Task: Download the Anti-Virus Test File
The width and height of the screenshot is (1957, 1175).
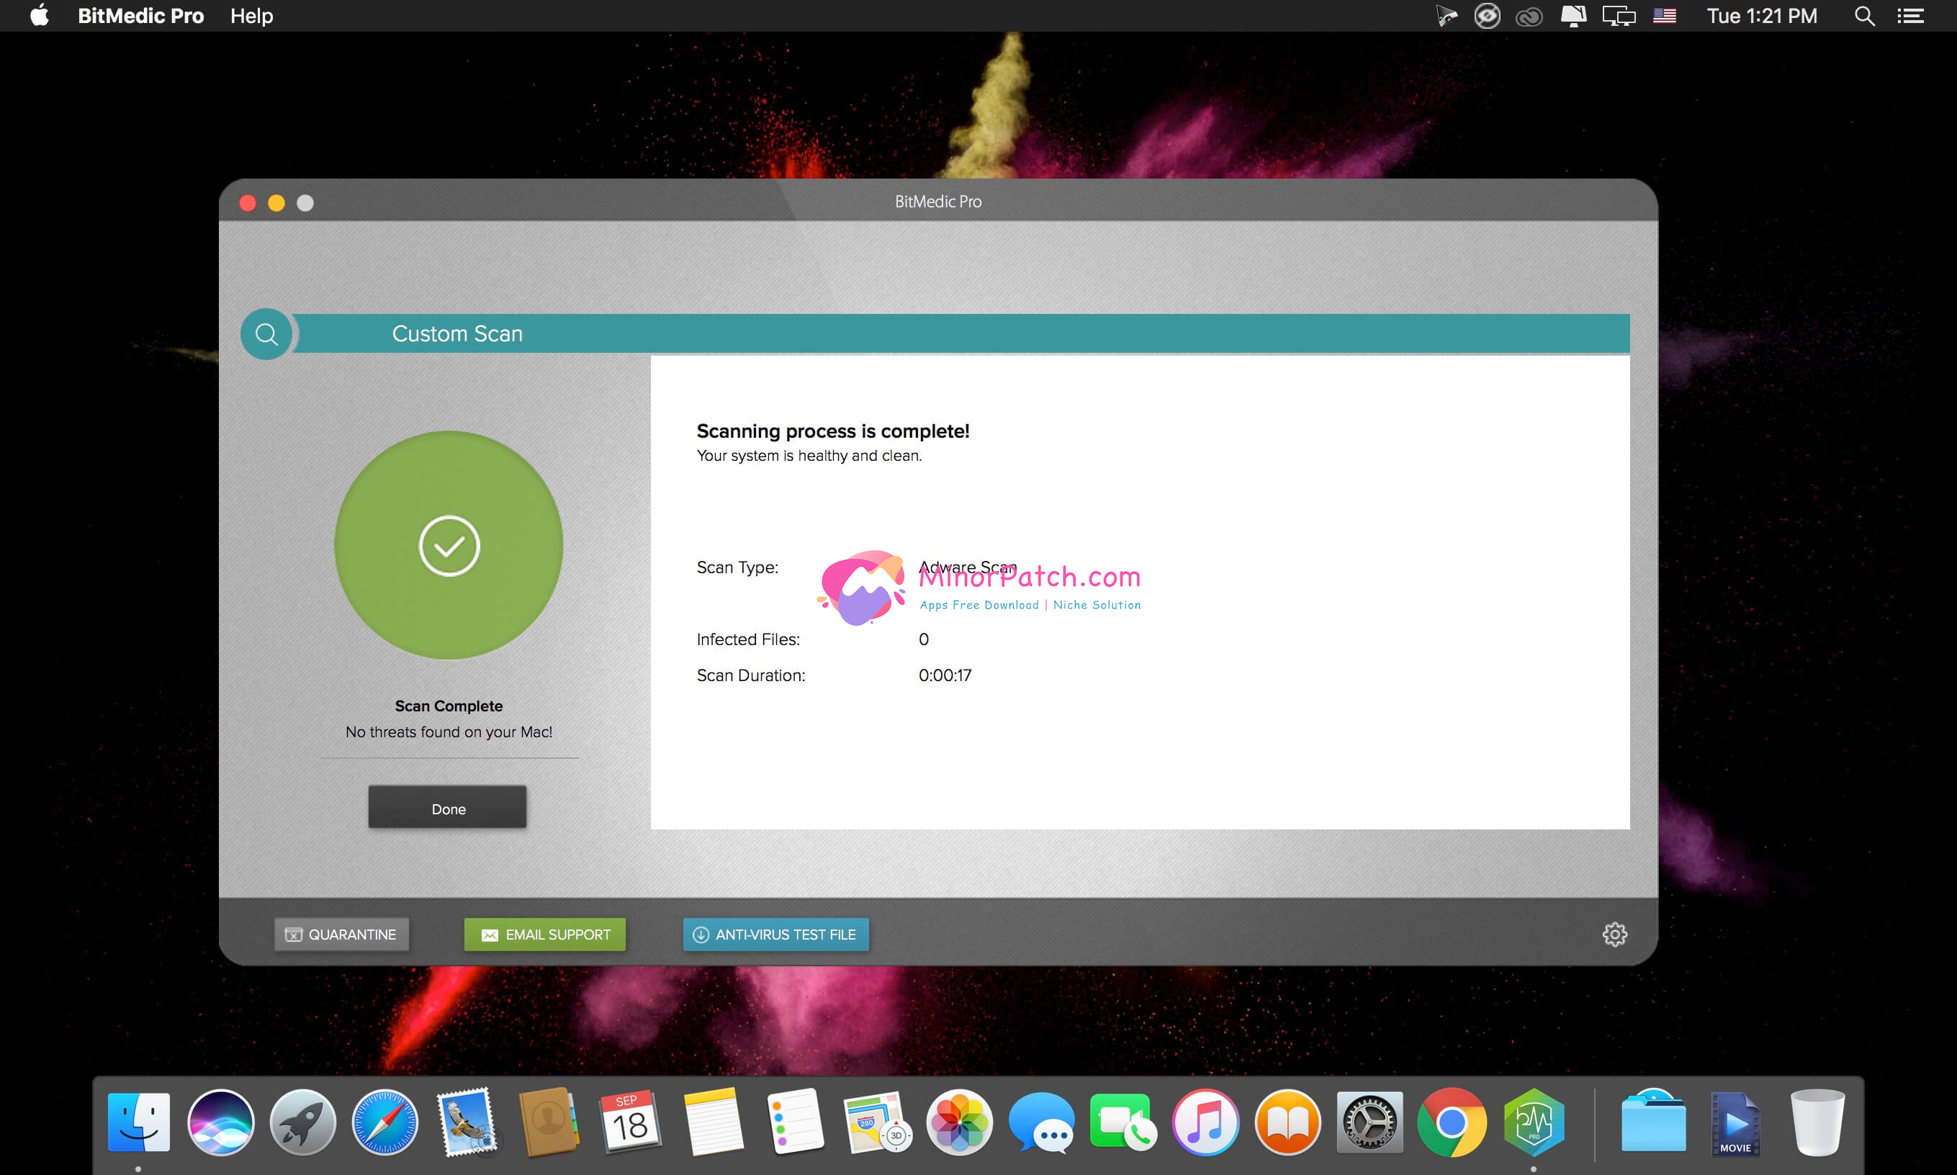Action: [776, 935]
